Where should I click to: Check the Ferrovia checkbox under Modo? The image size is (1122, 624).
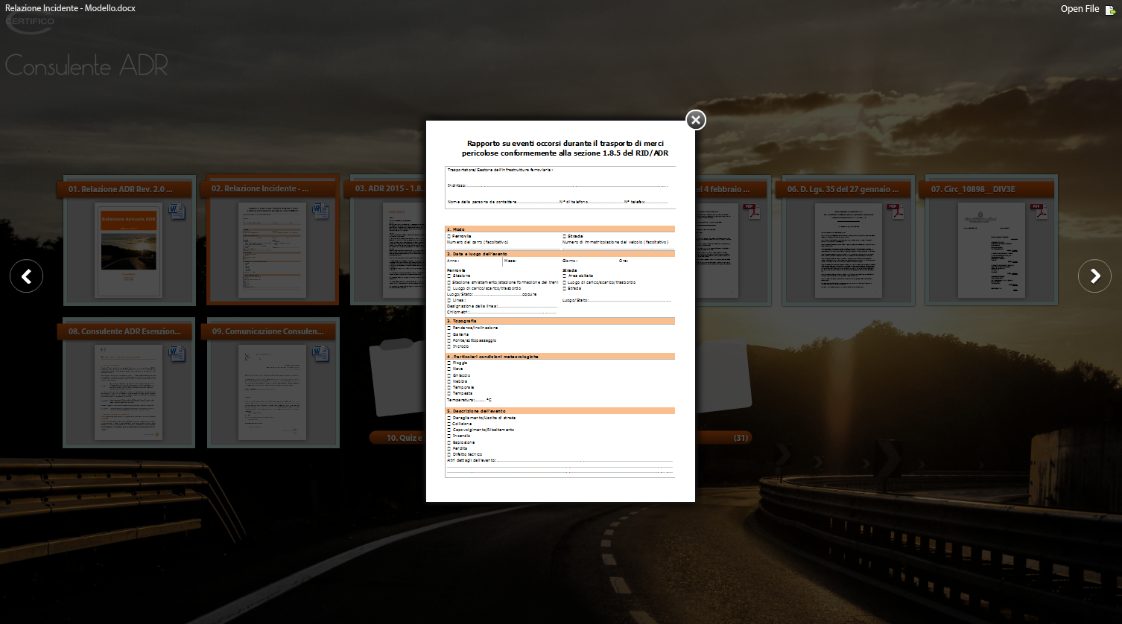449,236
